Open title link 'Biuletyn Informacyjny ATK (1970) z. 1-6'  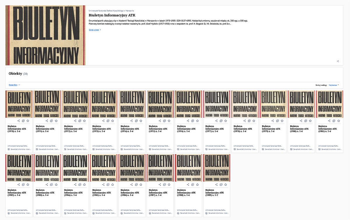pyautogui.click(x=17, y=129)
